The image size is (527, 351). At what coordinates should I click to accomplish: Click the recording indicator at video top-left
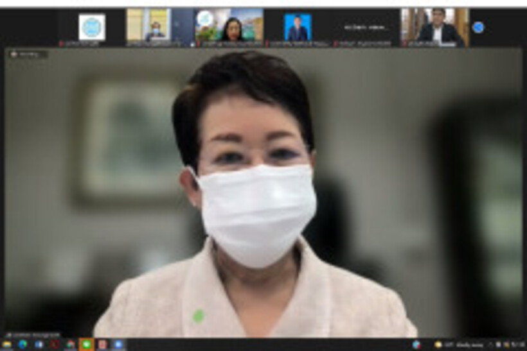(x=27, y=55)
